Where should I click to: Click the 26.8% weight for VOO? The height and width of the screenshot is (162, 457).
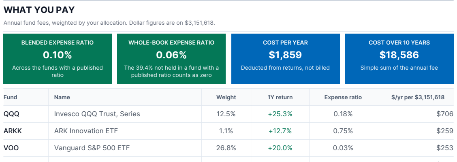[x=226, y=148]
